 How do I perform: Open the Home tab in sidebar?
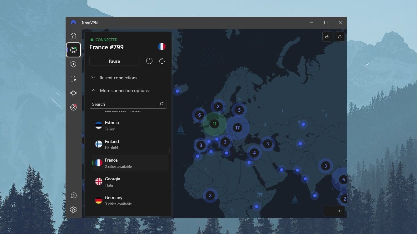point(73,36)
